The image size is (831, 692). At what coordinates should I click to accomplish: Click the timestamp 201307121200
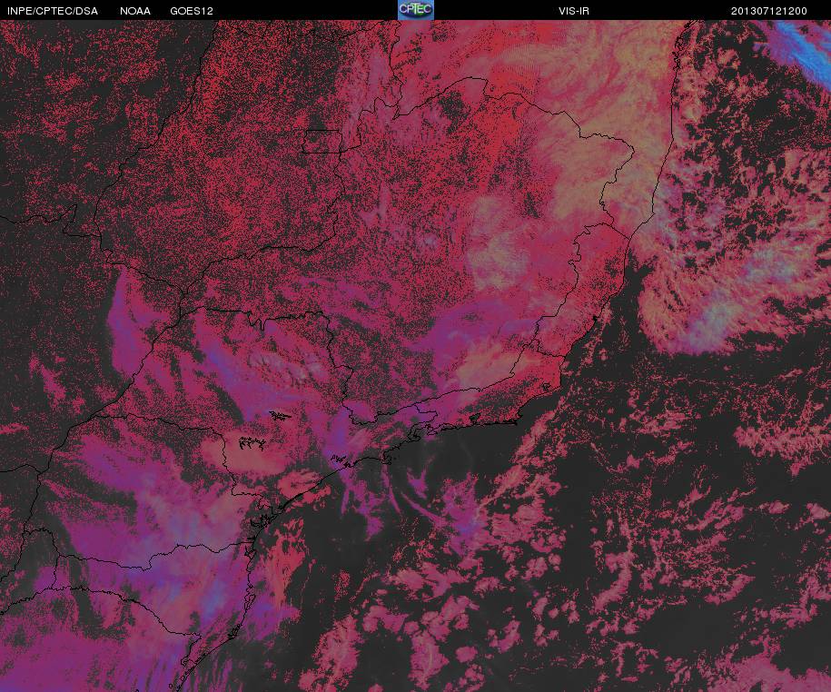(769, 11)
